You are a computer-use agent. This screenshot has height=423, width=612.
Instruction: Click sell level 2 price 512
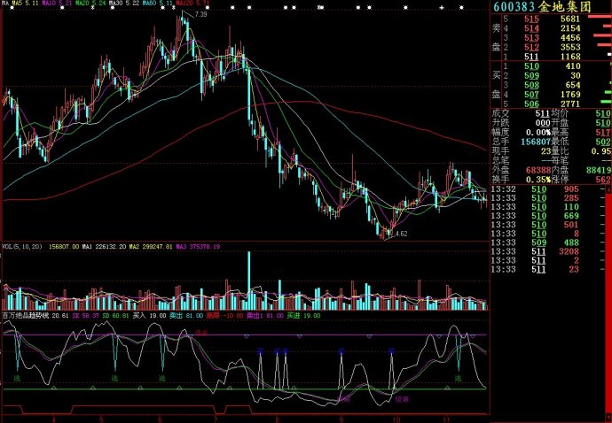pyautogui.click(x=531, y=47)
